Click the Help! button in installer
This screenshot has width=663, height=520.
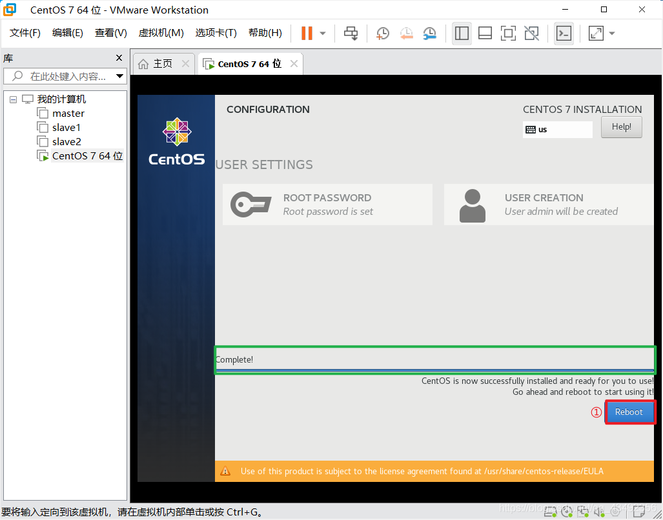pos(621,126)
